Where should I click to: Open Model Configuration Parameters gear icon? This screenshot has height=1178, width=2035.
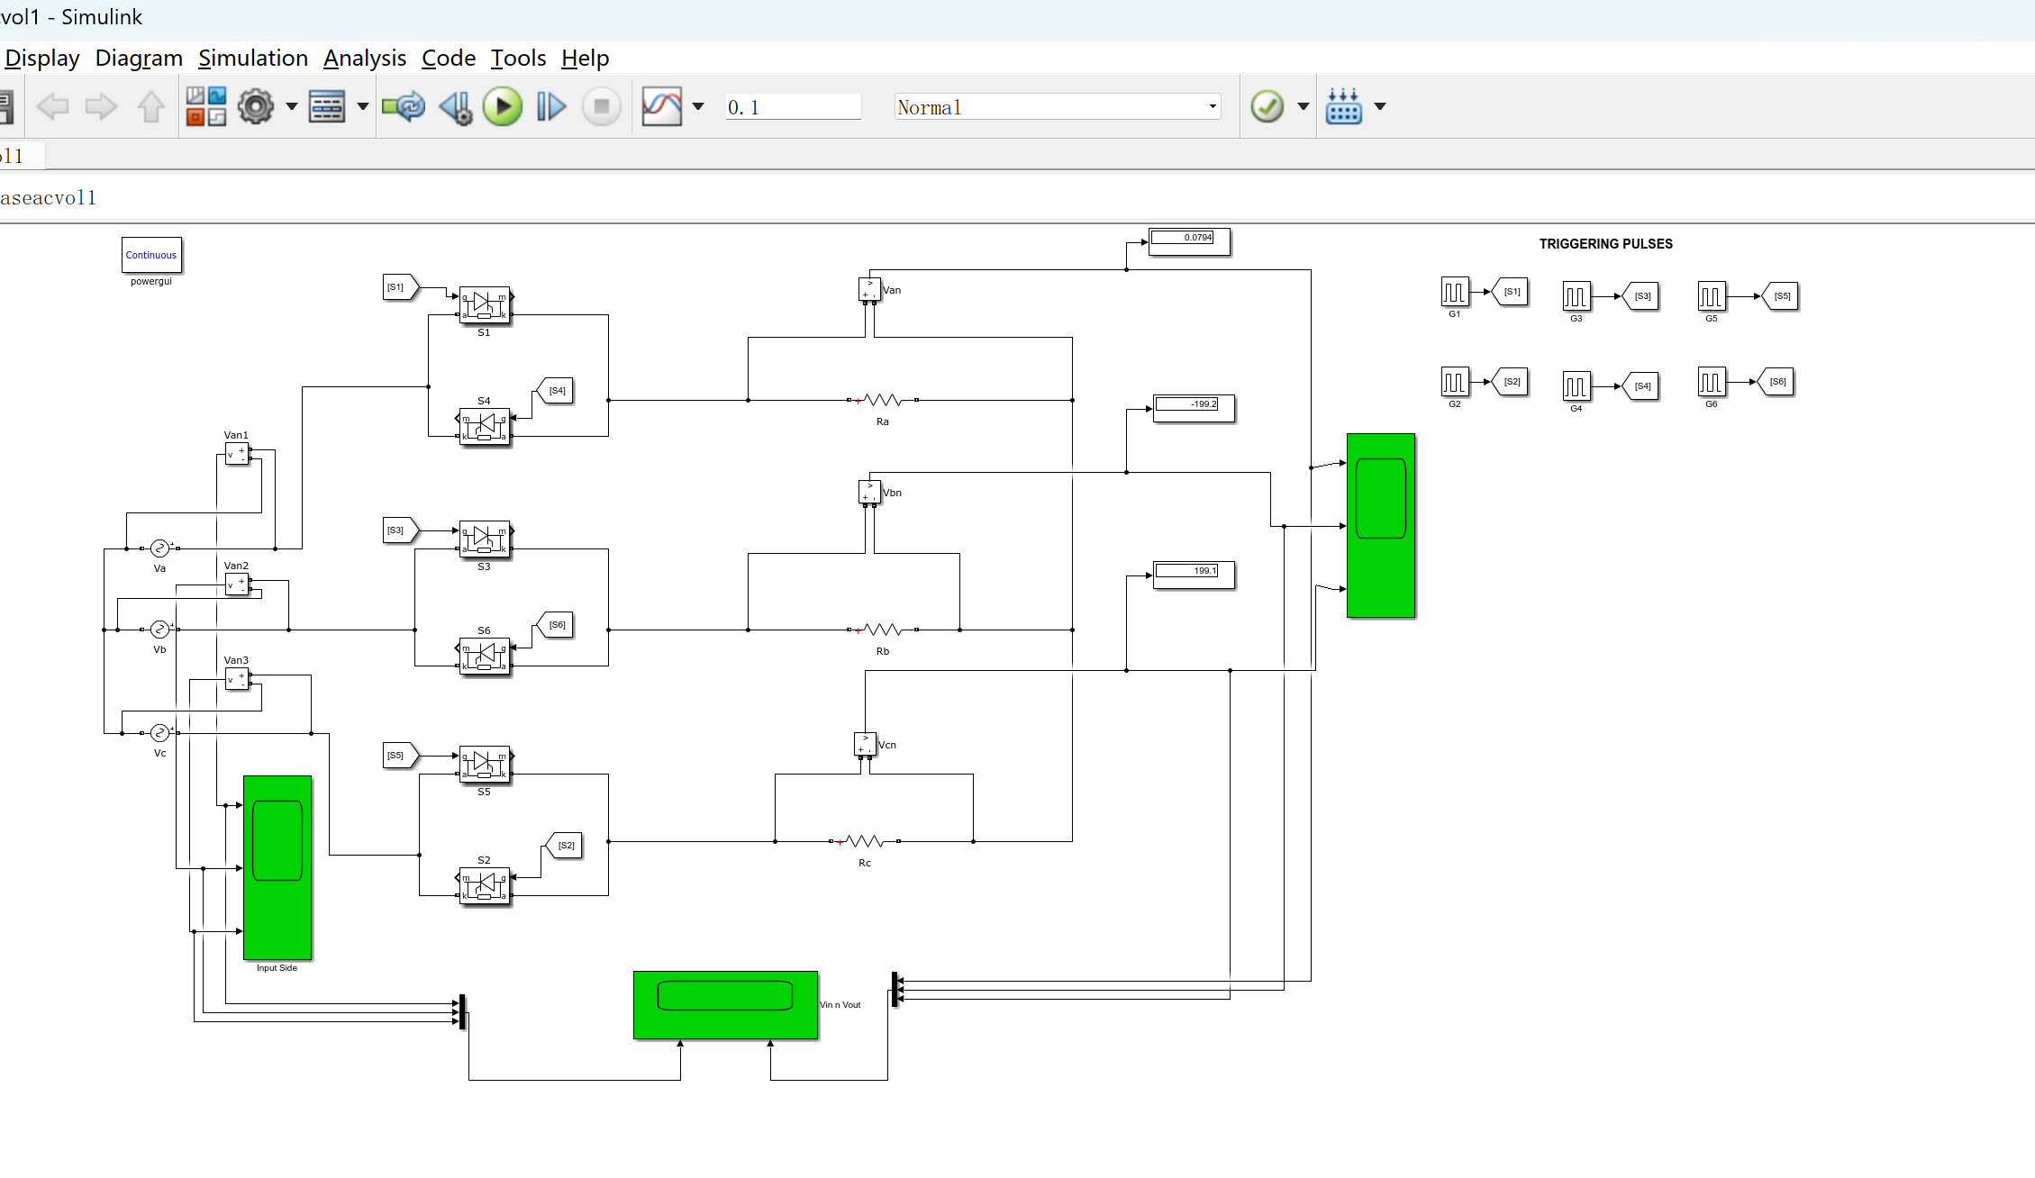click(x=256, y=106)
